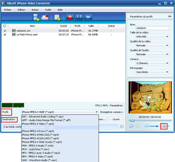Viewport: 175px width, 162px height.
Task: Click the Add video file toolbar icon
Action: coord(36,18)
